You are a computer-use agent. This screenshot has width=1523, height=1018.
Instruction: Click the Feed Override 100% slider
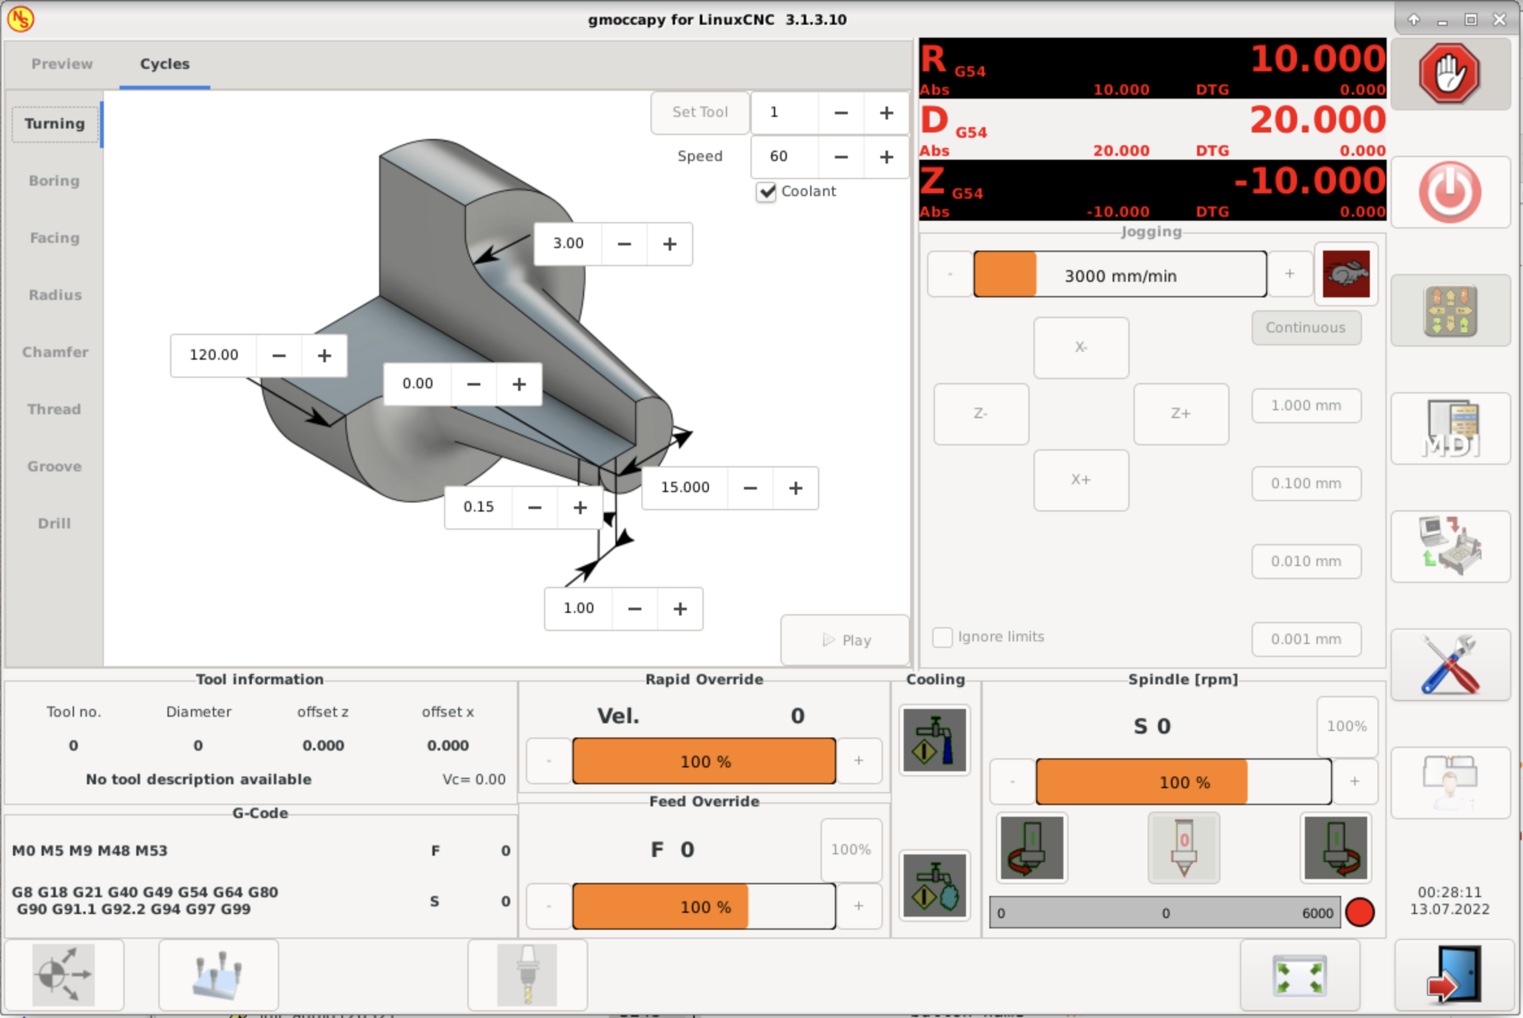(x=704, y=906)
